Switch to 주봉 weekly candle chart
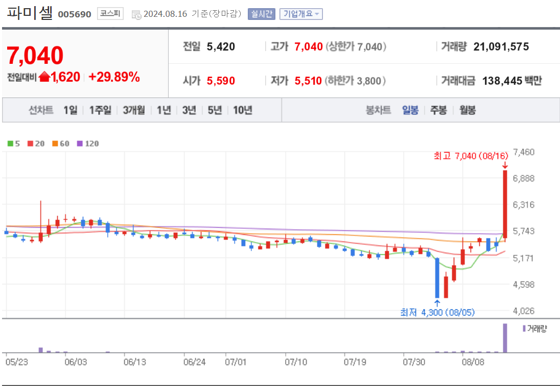 pyautogui.click(x=438, y=110)
